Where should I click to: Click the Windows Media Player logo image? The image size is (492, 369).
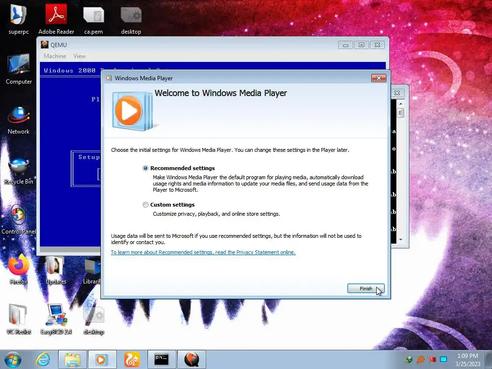point(133,111)
